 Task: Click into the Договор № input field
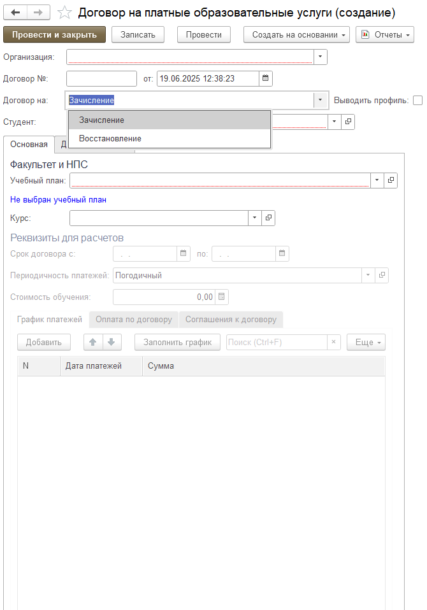coord(101,78)
